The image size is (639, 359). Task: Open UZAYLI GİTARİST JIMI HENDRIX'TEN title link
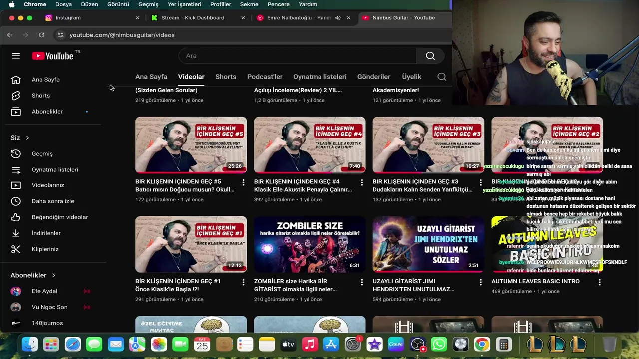click(x=413, y=285)
